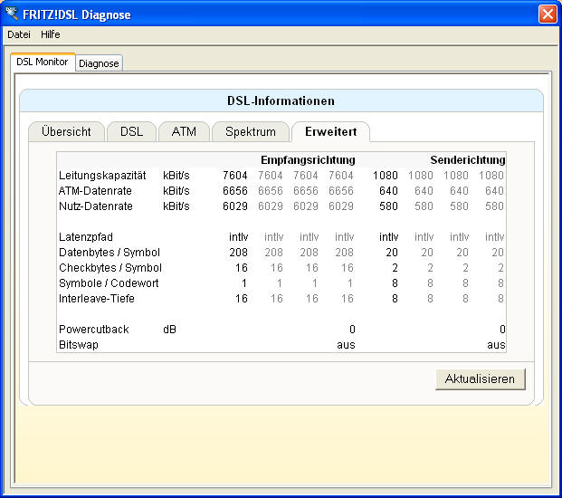
Task: Click the bold 6656 ATM rate value
Action: point(235,191)
